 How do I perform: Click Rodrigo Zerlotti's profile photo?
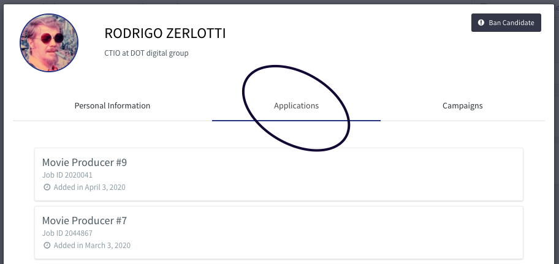tap(49, 43)
